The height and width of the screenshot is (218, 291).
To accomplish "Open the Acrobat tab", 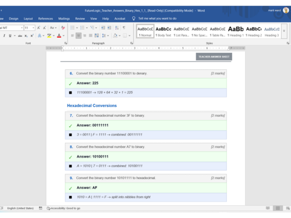I will 120,19.
